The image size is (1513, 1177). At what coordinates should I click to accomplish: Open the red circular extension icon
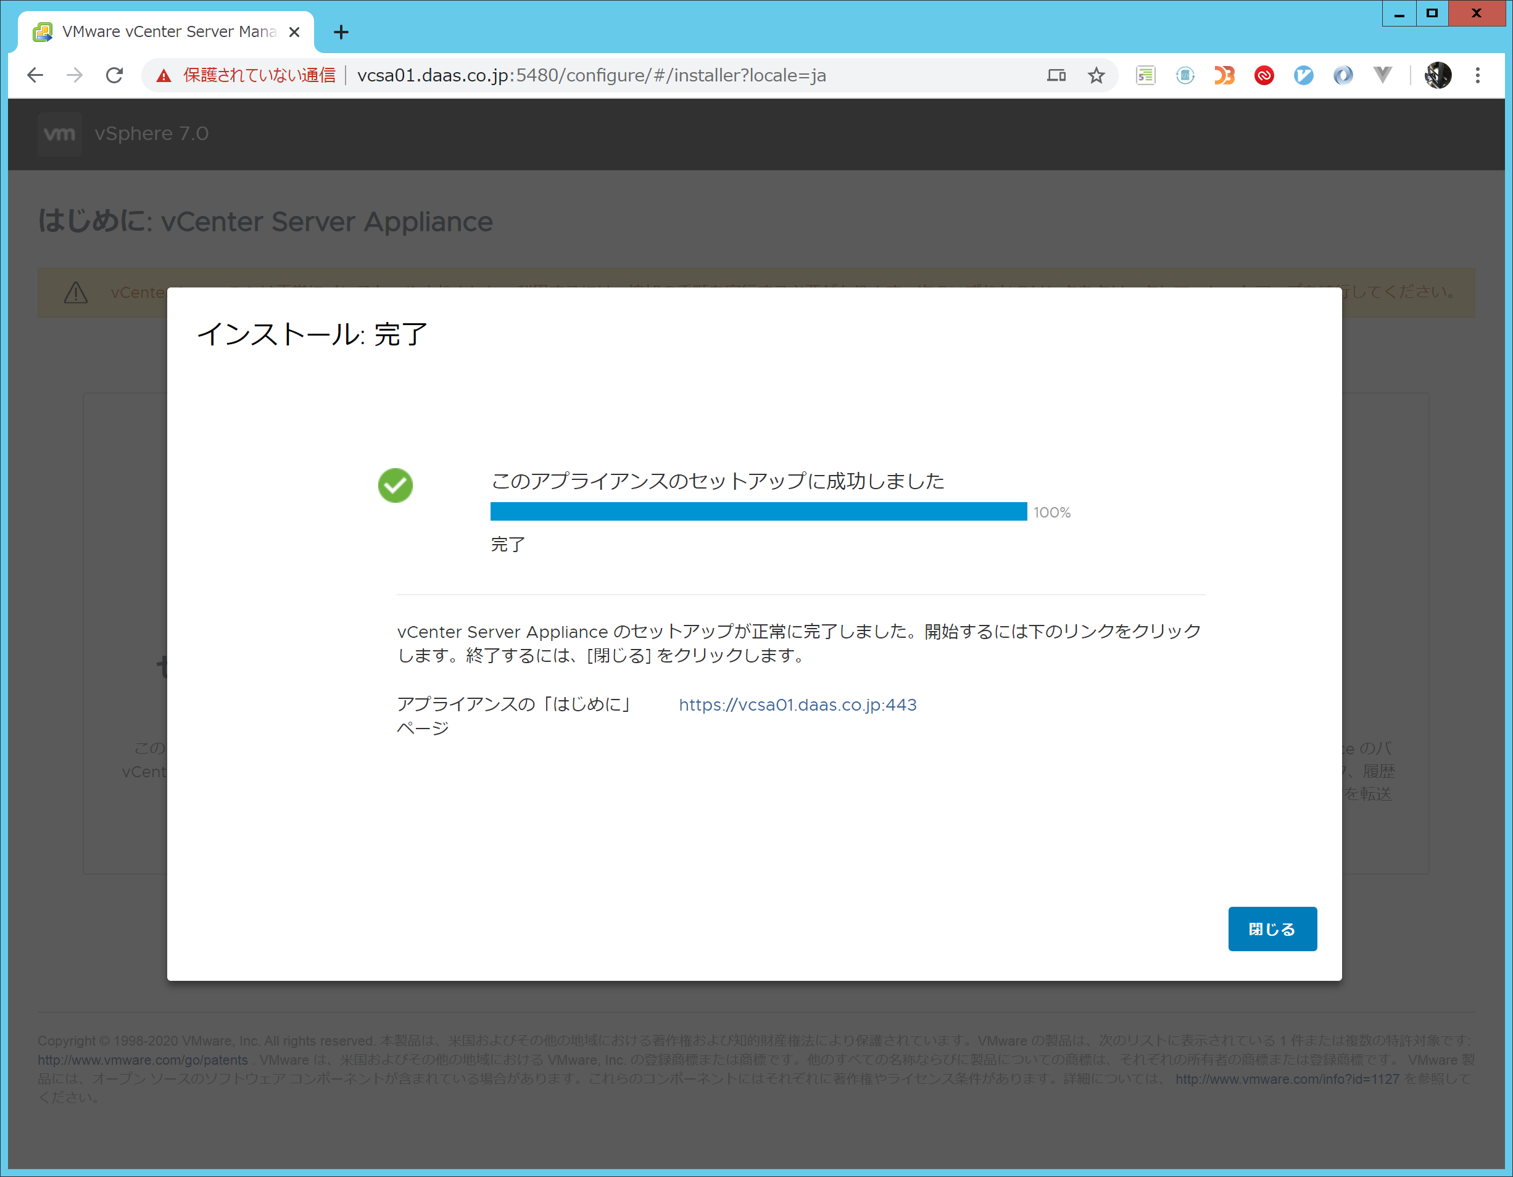(x=1264, y=75)
